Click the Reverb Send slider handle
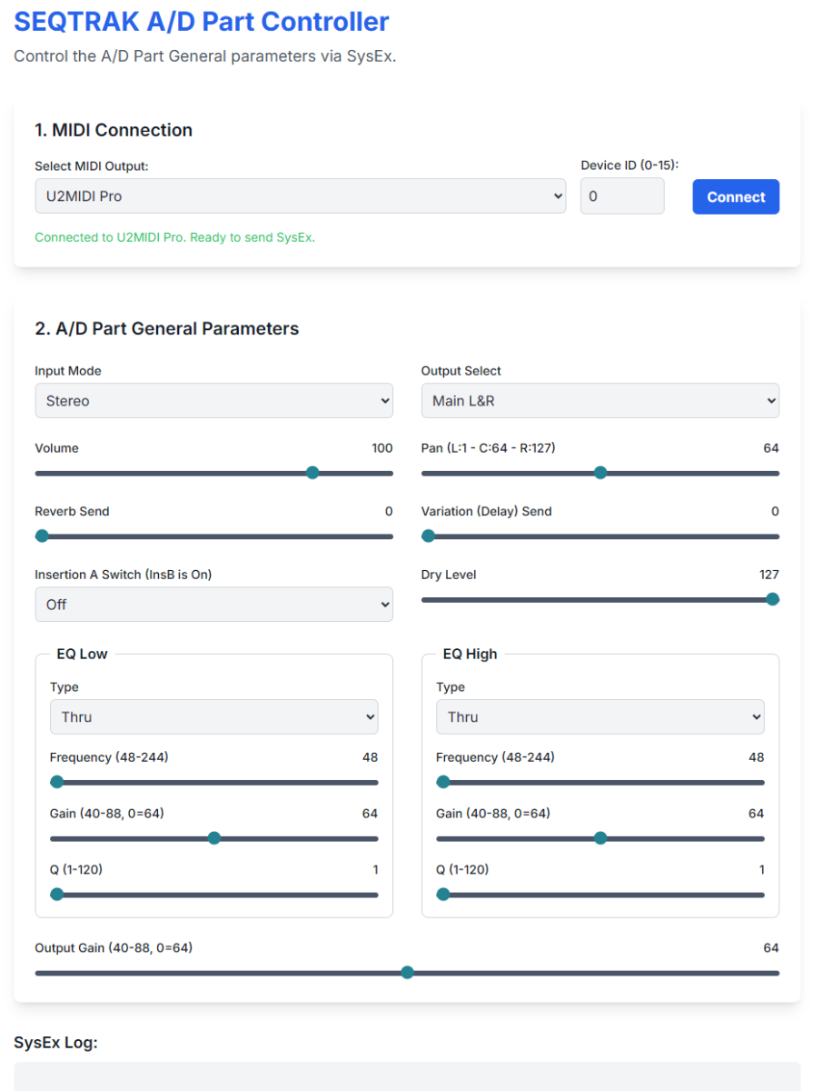This screenshot has height=1091, width=813. pos(42,536)
